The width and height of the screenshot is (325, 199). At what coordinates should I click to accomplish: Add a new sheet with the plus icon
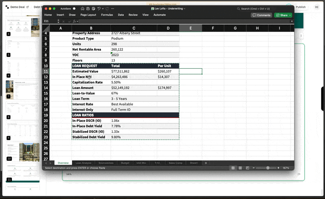[x=206, y=163]
